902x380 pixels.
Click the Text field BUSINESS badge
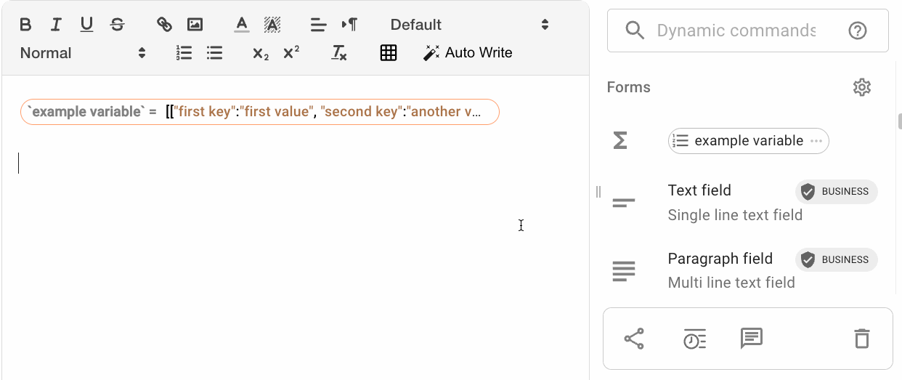point(837,192)
